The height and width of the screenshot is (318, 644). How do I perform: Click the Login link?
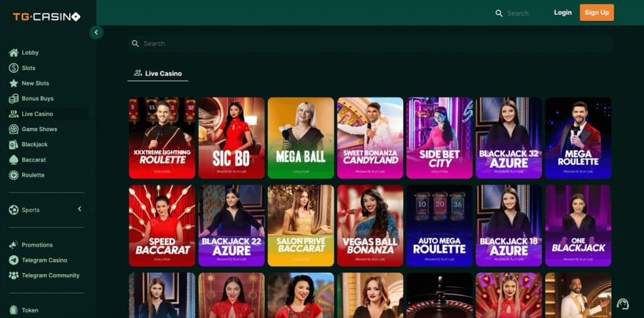[x=563, y=13]
